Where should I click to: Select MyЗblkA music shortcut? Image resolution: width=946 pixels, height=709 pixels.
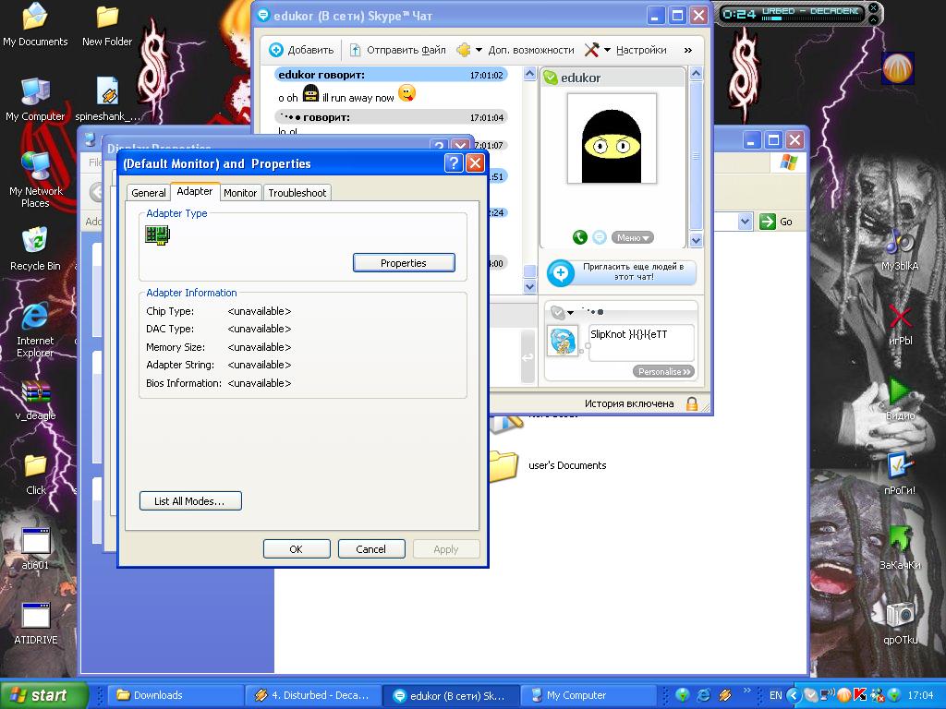click(900, 250)
